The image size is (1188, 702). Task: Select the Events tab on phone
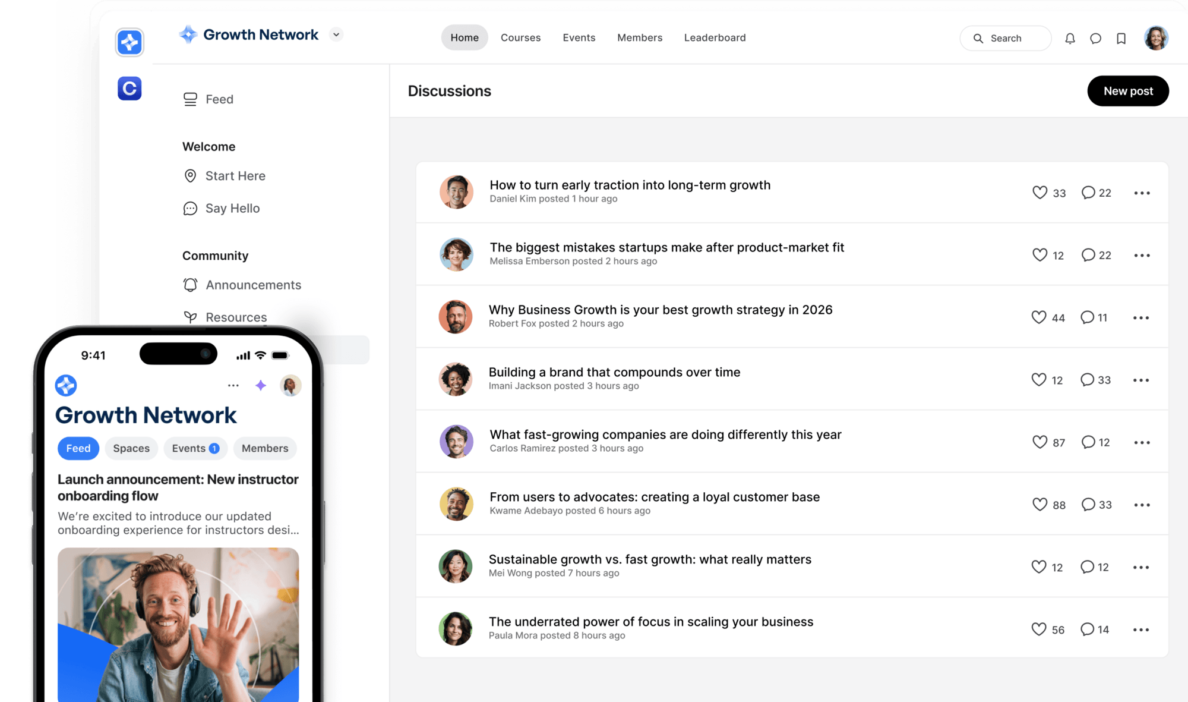[x=195, y=448]
